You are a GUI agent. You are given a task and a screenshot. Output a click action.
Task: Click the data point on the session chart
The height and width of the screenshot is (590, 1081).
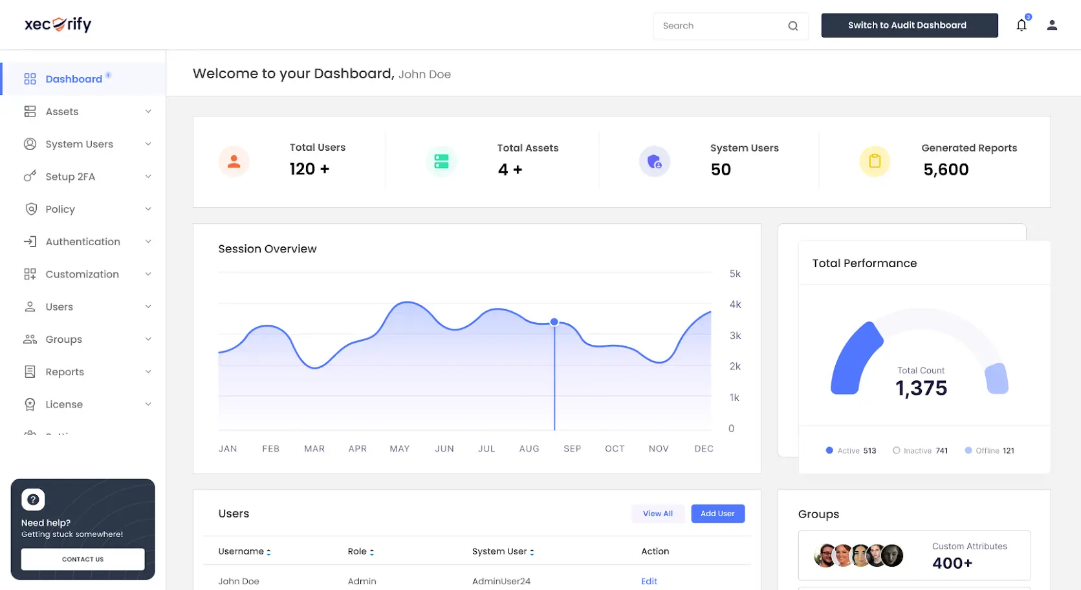[554, 322]
